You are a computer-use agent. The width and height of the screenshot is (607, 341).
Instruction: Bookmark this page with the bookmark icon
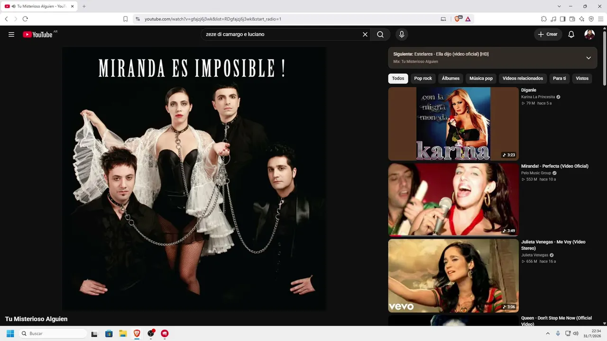click(x=126, y=19)
